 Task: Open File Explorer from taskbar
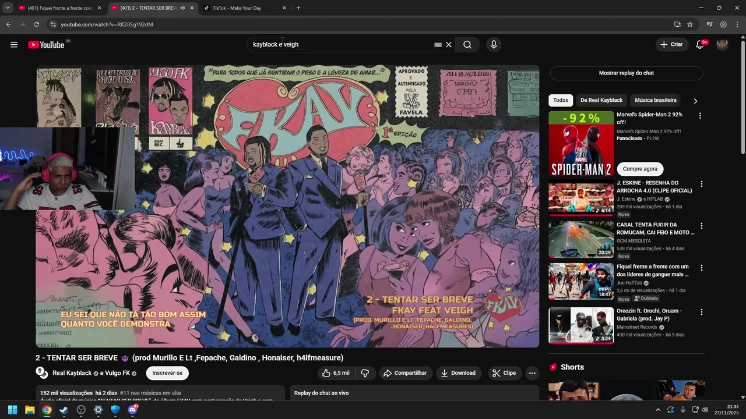click(x=30, y=410)
